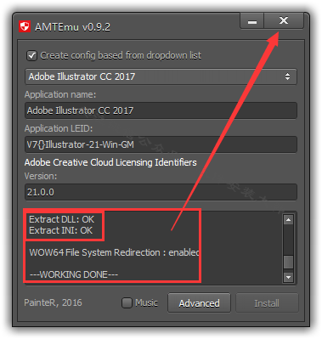Click the log scrollbar up arrow
Screen dimensions: 322x339
coord(288,219)
